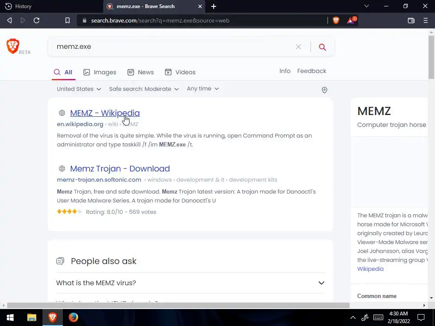Open the Wikipedia link in the MEMZ infobox
The width and height of the screenshot is (435, 326).
click(370, 269)
